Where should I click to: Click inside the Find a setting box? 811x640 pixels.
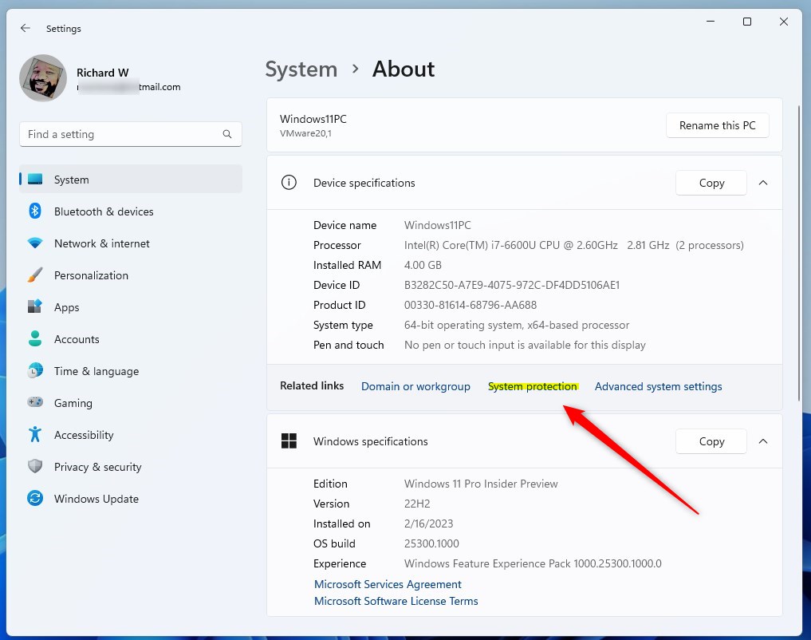coord(130,134)
